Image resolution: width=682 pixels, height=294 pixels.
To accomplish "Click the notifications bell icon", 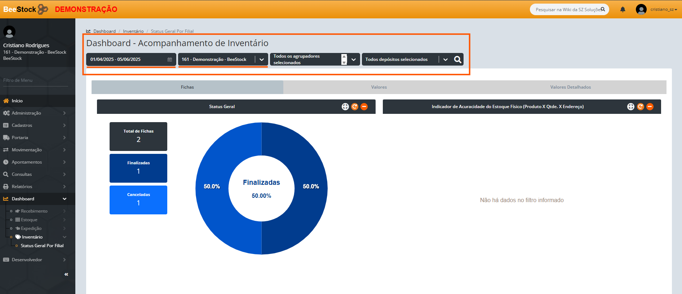I will [623, 10].
